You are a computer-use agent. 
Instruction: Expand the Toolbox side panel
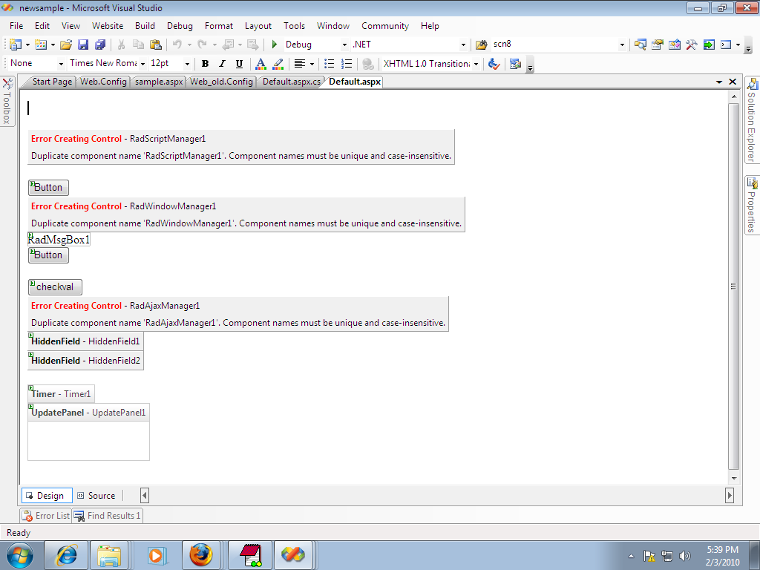[7, 101]
